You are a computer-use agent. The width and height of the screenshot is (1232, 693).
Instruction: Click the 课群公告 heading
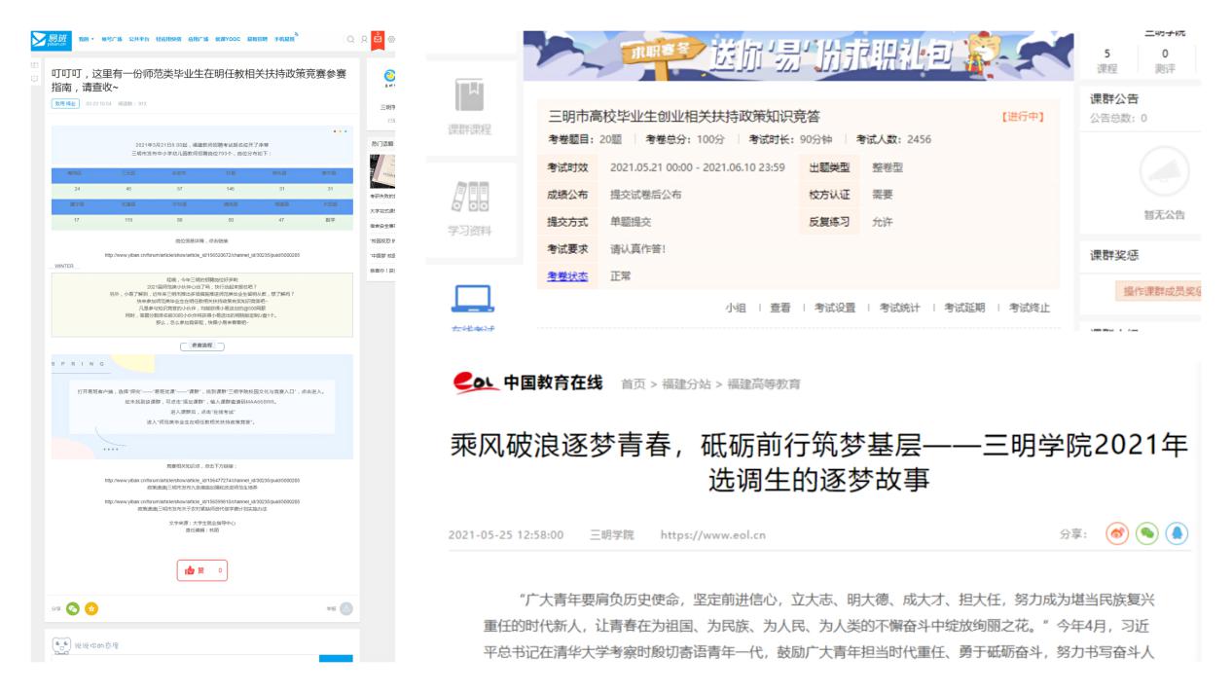(x=1112, y=99)
